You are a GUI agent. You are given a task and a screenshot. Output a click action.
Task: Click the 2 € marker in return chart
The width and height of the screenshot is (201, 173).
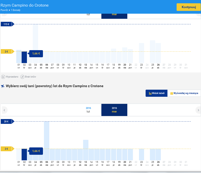7,149
